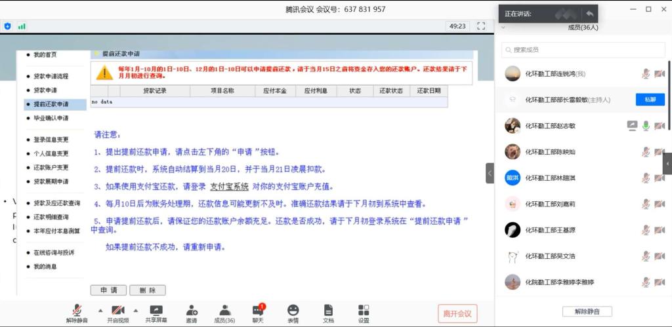Click the 私聊 private chat button
This screenshot has height=327, width=672.
[x=650, y=100]
